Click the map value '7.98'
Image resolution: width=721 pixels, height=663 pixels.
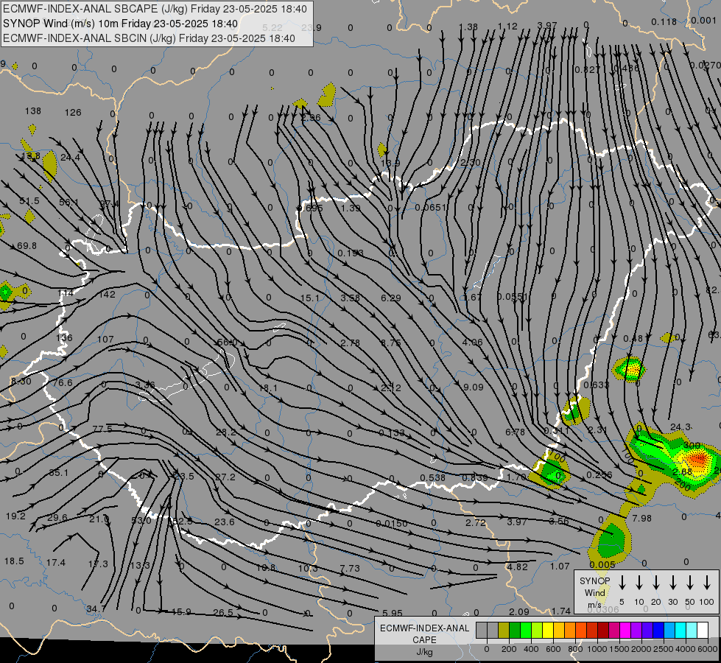point(642,519)
